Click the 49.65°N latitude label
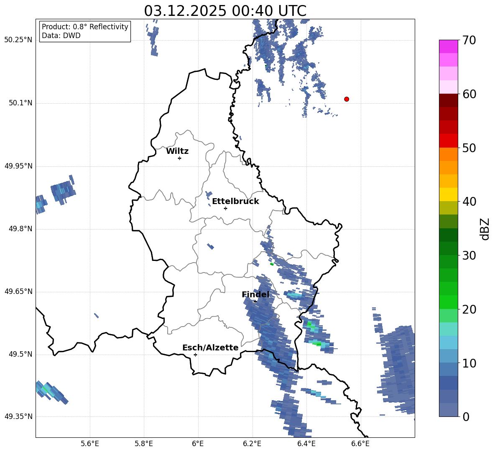This screenshot has width=495, height=452. 18,291
